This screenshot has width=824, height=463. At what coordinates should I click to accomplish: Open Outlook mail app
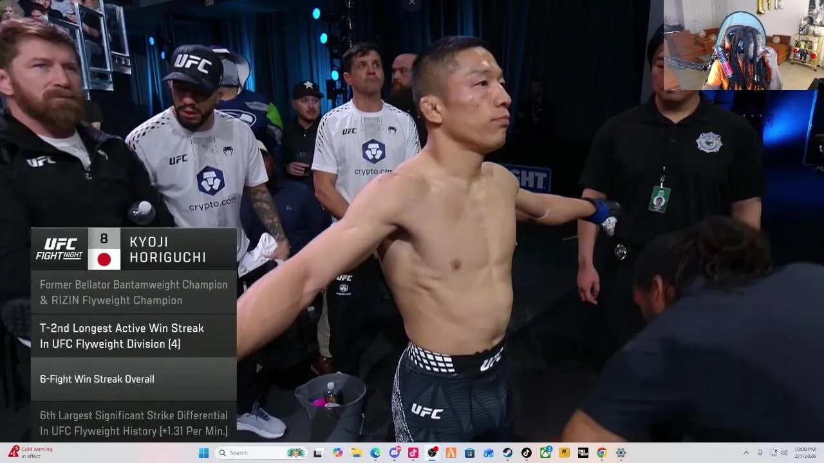point(489,453)
